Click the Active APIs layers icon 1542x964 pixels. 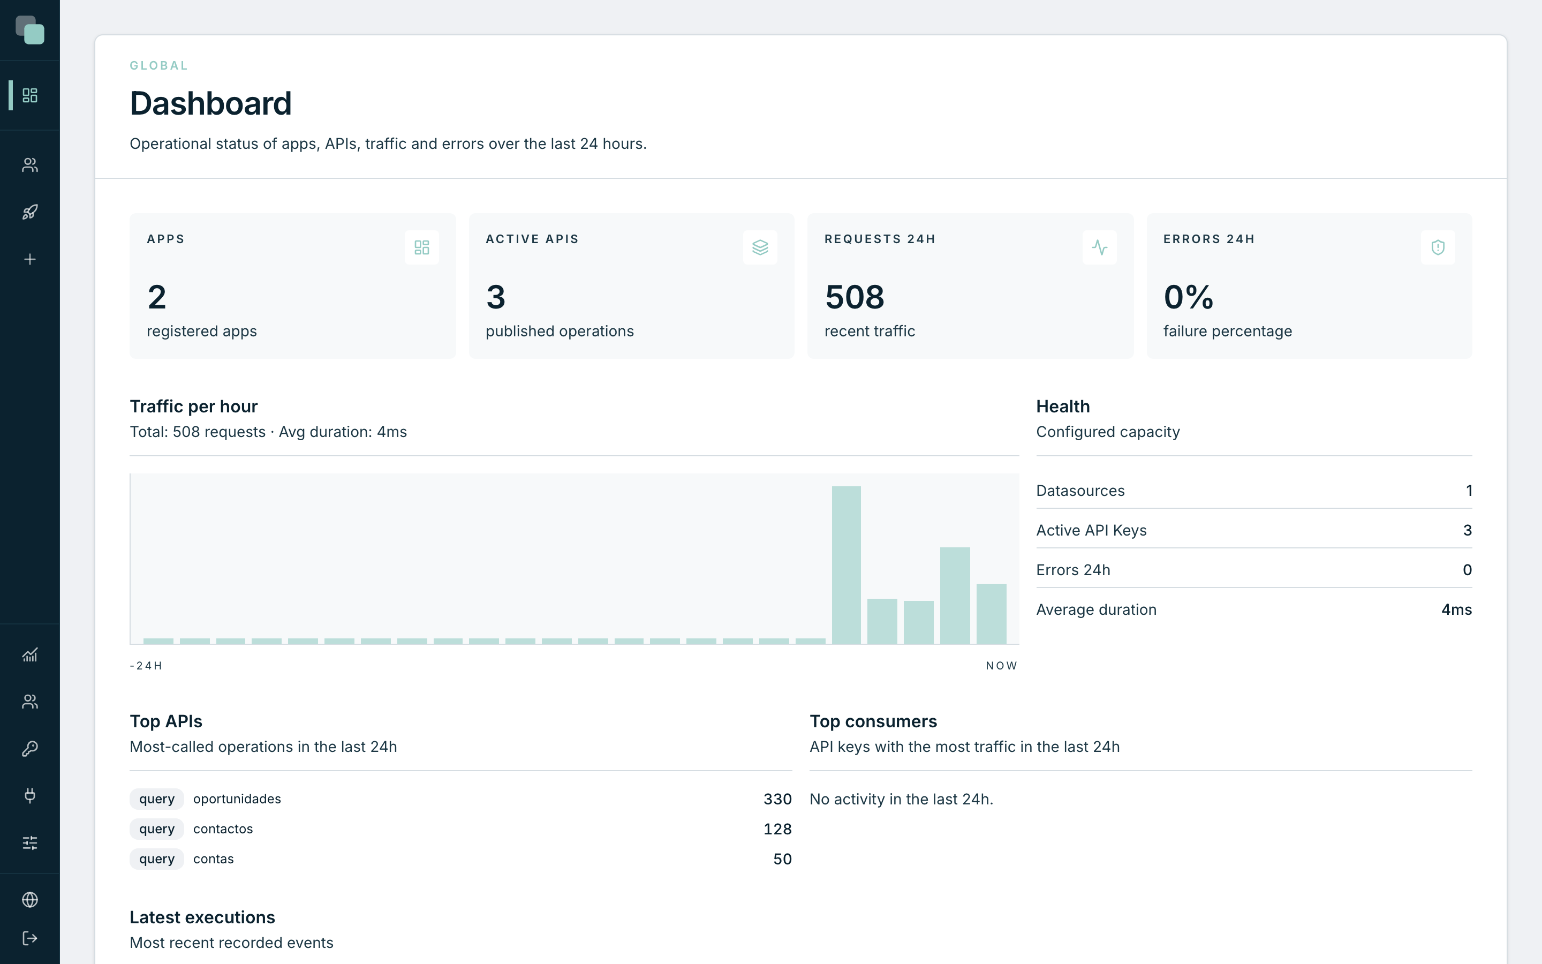[x=760, y=247]
